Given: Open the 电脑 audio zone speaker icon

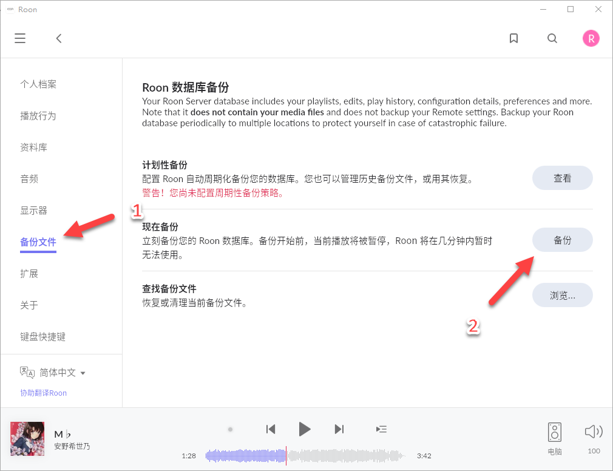Looking at the screenshot, I should (554, 432).
